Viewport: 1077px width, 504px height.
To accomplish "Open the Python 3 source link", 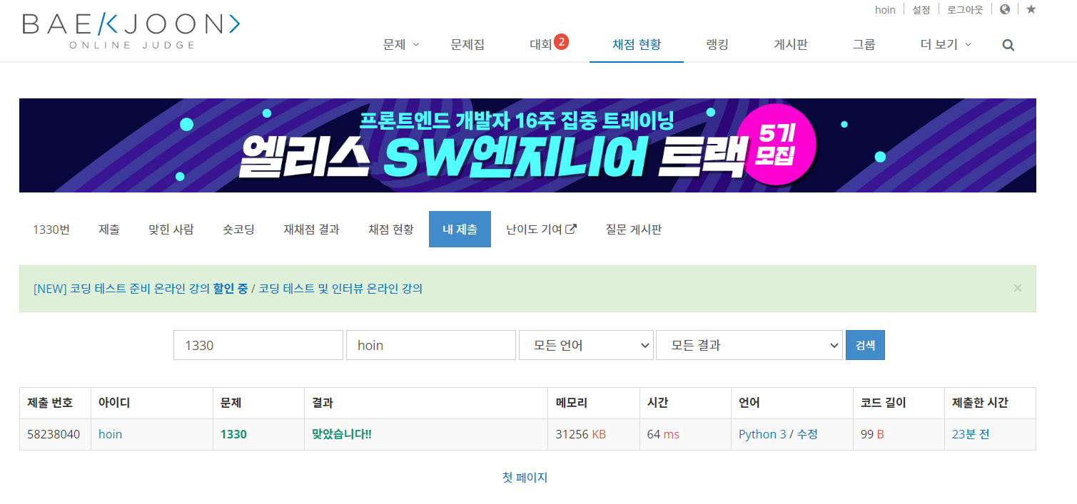I will [762, 434].
